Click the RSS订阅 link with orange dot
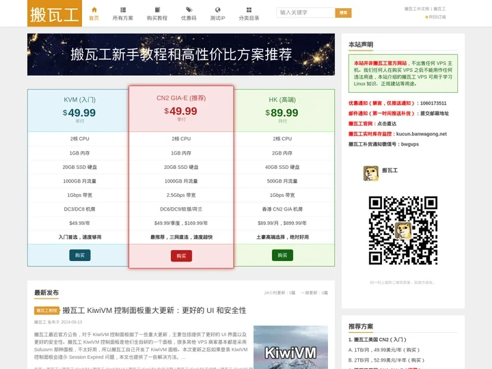Image resolution: width=492 pixels, height=369 pixels. [x=435, y=17]
